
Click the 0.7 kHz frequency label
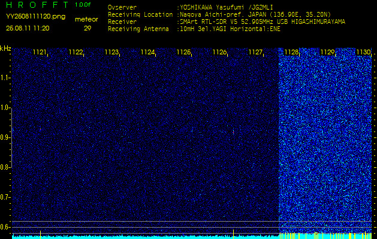point(5,197)
